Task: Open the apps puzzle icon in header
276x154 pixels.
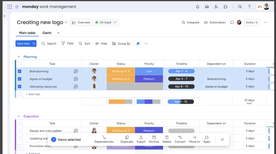Action: click(225, 7)
